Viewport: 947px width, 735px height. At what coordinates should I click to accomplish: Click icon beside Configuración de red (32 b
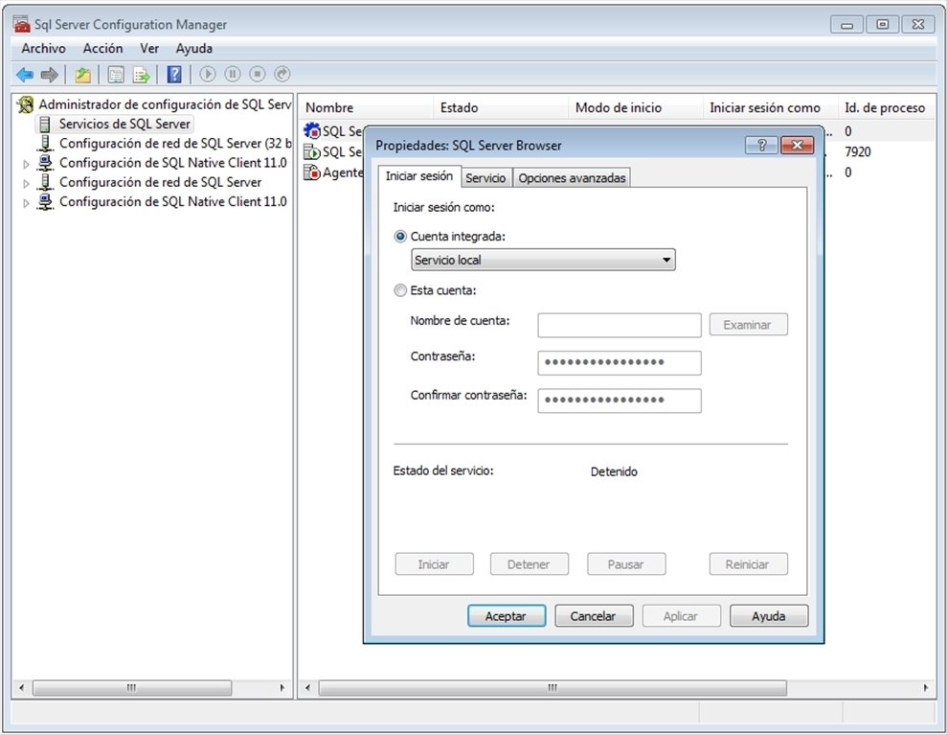coord(45,143)
